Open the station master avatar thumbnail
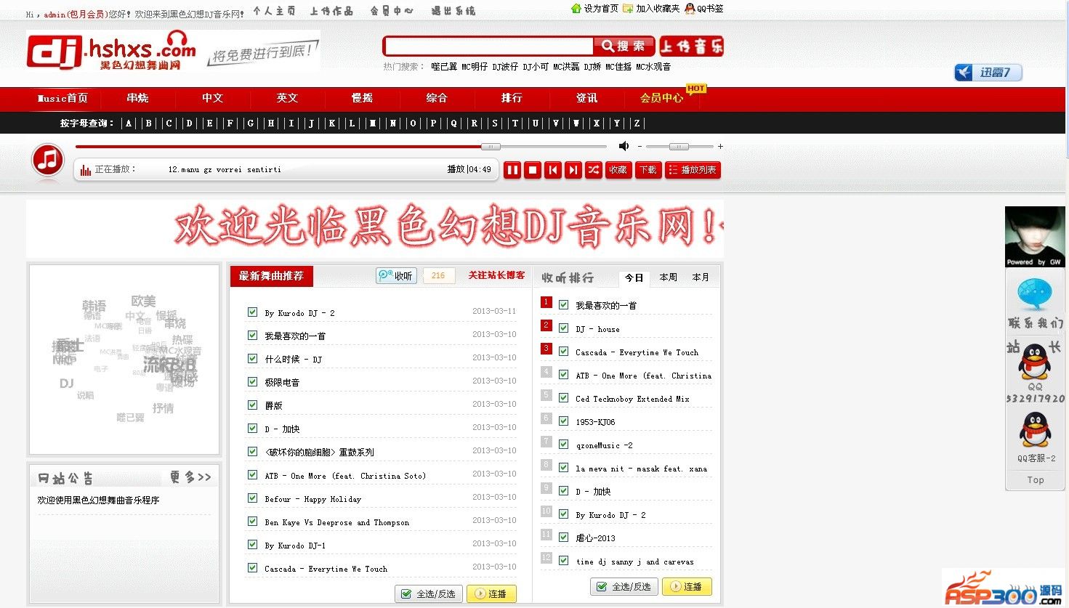Image resolution: width=1069 pixels, height=608 pixels. 1035,237
